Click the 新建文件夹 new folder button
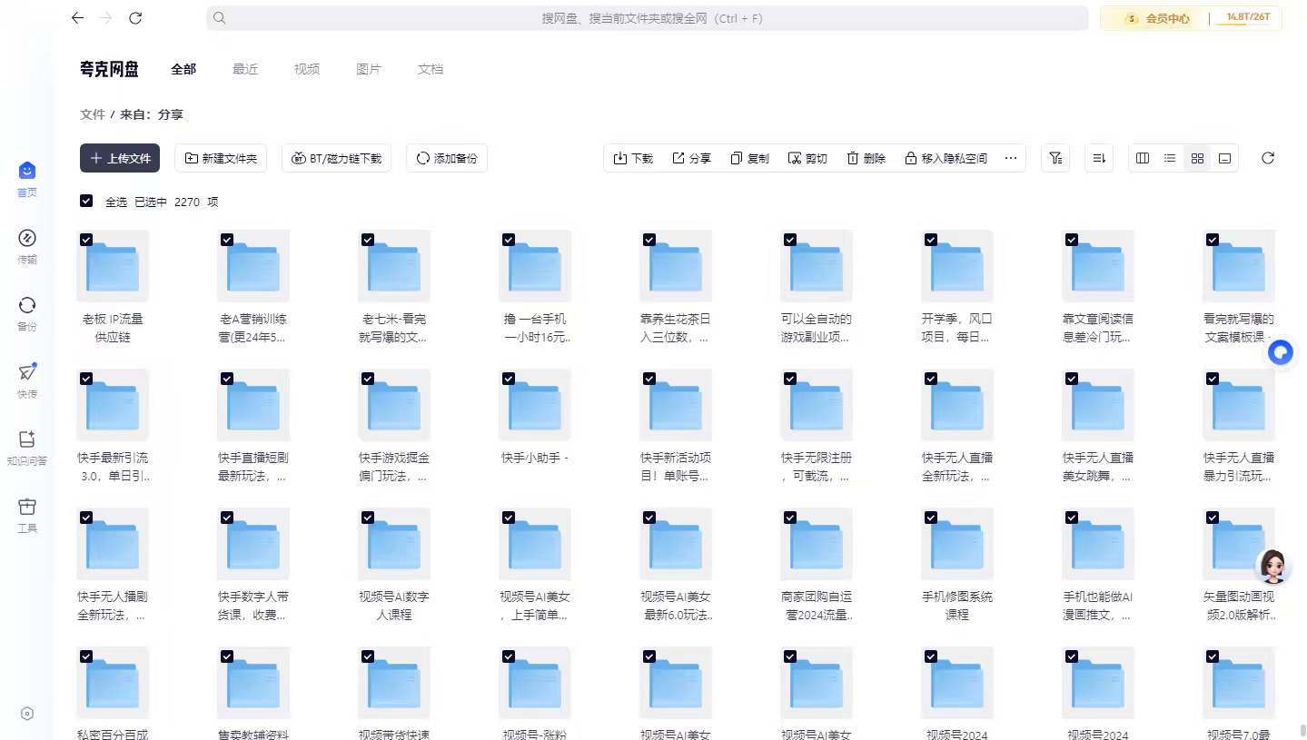The image size is (1307, 740). point(221,158)
